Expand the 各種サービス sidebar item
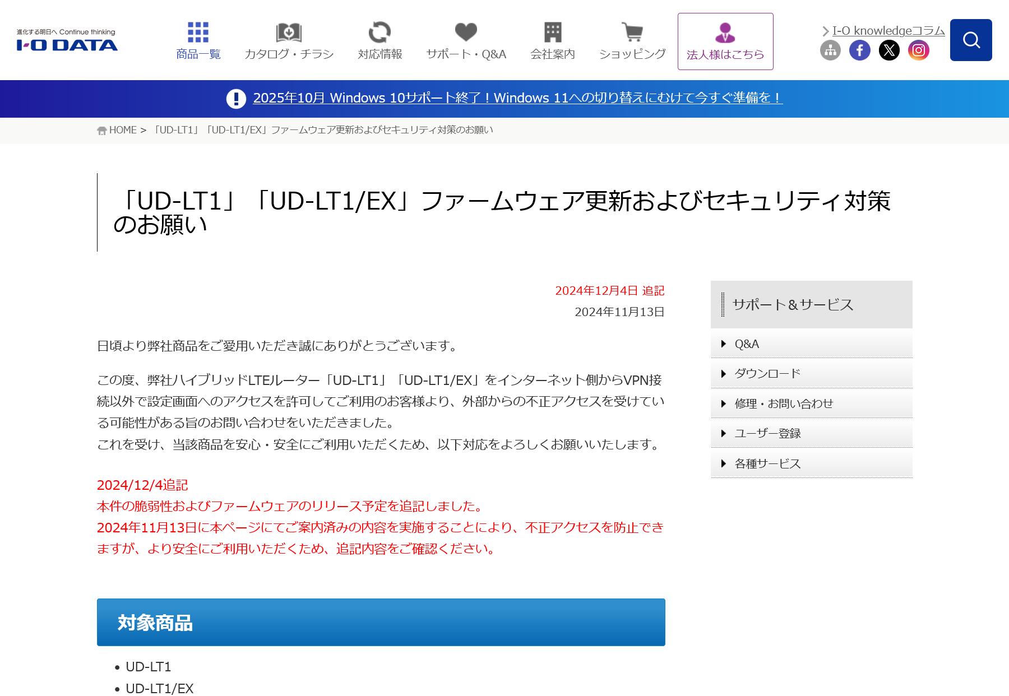The width and height of the screenshot is (1009, 696). tap(811, 463)
